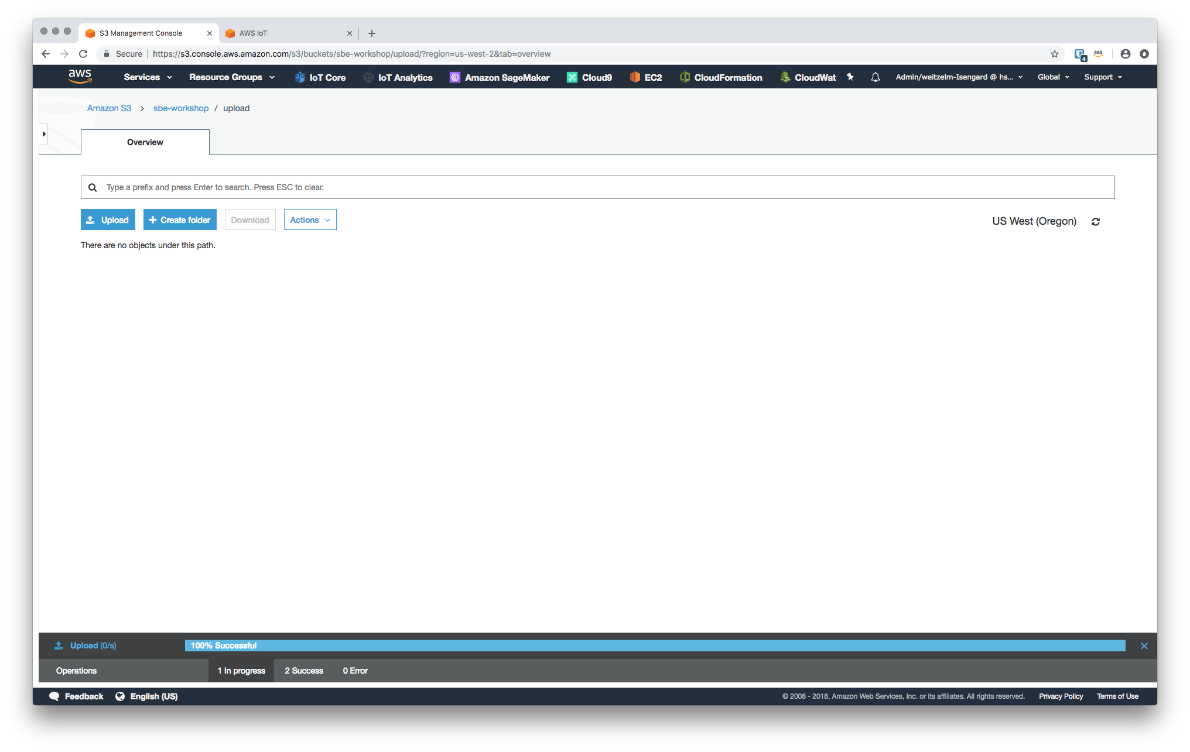Switch to S3 Management Console tab
Viewport: 1190px width, 752px height.
[x=149, y=33]
